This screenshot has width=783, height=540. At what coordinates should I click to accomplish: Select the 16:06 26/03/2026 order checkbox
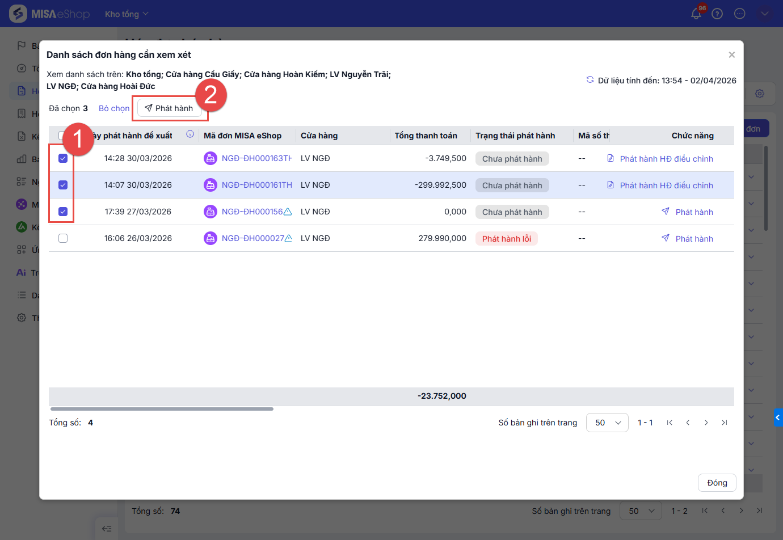(63, 238)
